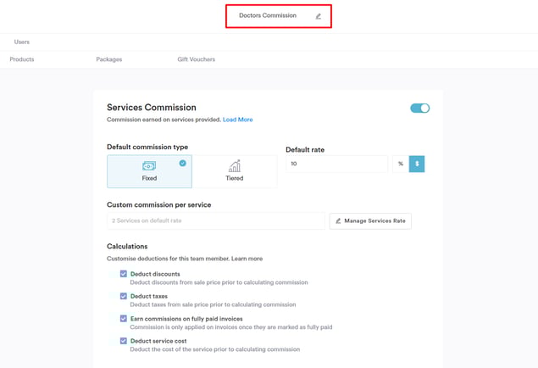Image resolution: width=538 pixels, height=368 pixels.
Task: Click the Default rate input field
Action: [336, 164]
